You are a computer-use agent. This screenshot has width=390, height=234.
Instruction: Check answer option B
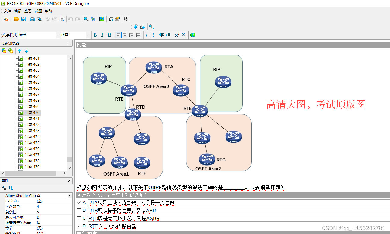pos(80,210)
